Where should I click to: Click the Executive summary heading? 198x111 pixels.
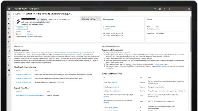coord(22,50)
